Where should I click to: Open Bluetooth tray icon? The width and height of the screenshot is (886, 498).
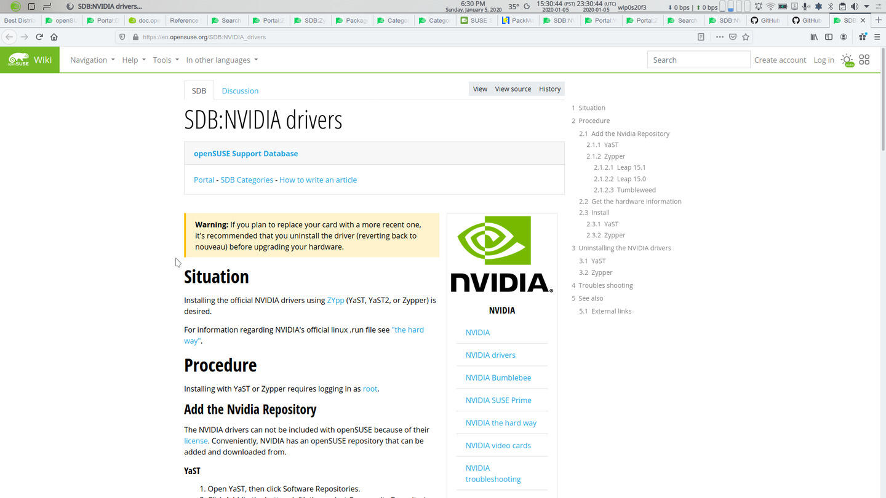(x=830, y=7)
